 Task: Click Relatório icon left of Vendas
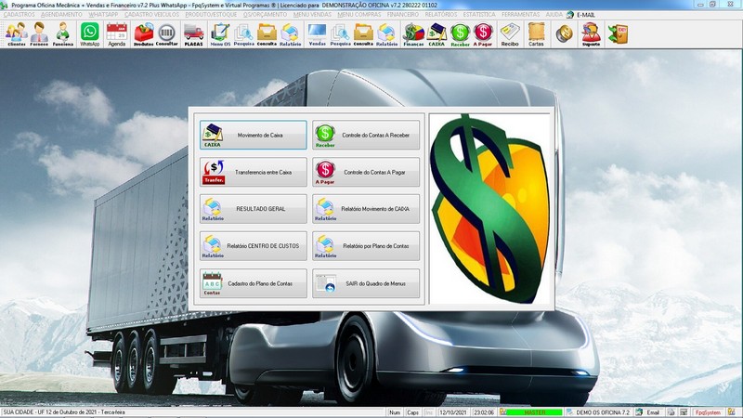(290, 34)
